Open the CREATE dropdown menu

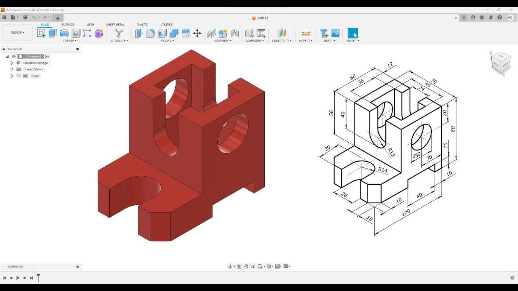pos(70,41)
